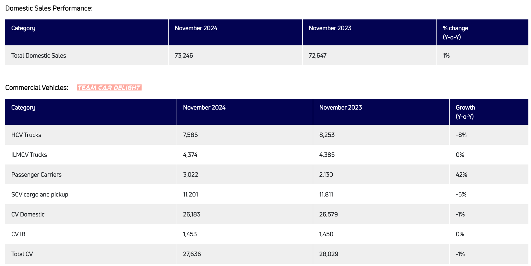This screenshot has width=531, height=266.
Task: Select ILMCV Trucks value 4,385
Action: (x=327, y=155)
